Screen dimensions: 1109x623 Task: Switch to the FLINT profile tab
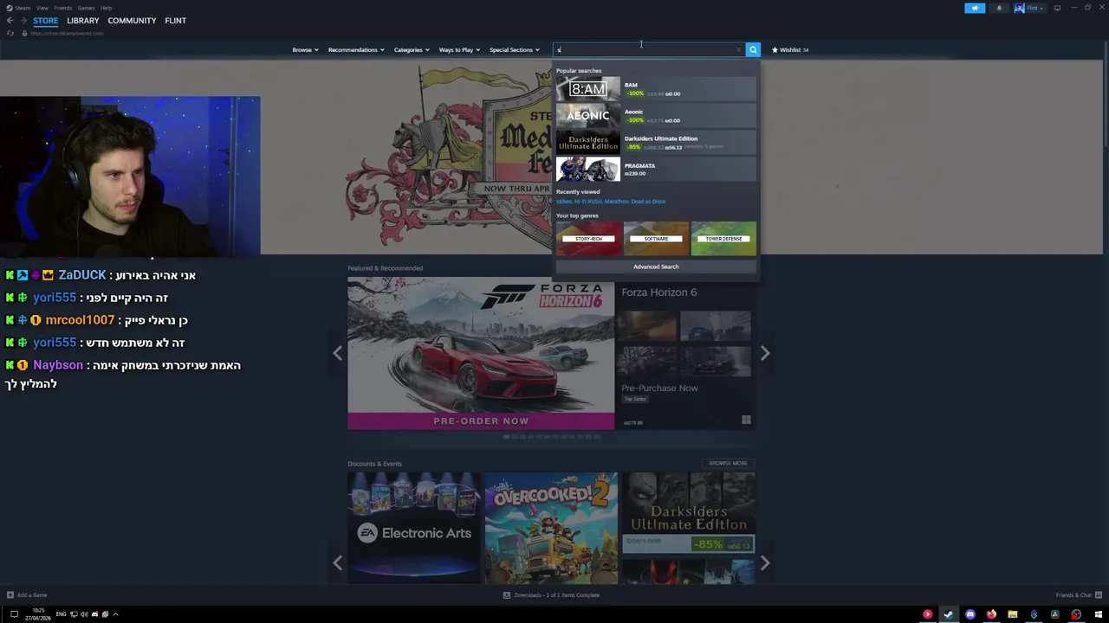pos(175,21)
